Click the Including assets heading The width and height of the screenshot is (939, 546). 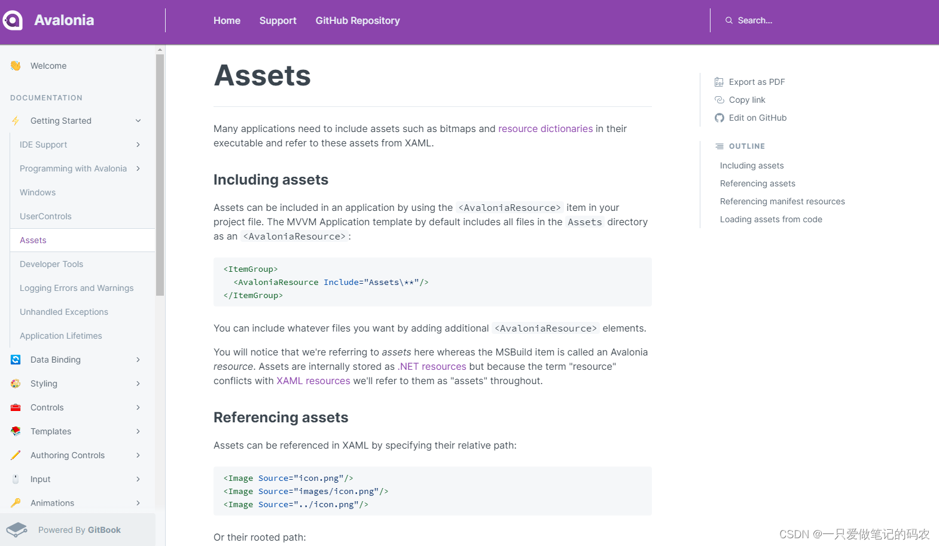coord(271,180)
